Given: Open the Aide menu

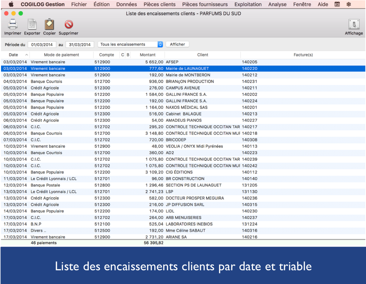Looking at the screenshot, I should (x=323, y=4).
